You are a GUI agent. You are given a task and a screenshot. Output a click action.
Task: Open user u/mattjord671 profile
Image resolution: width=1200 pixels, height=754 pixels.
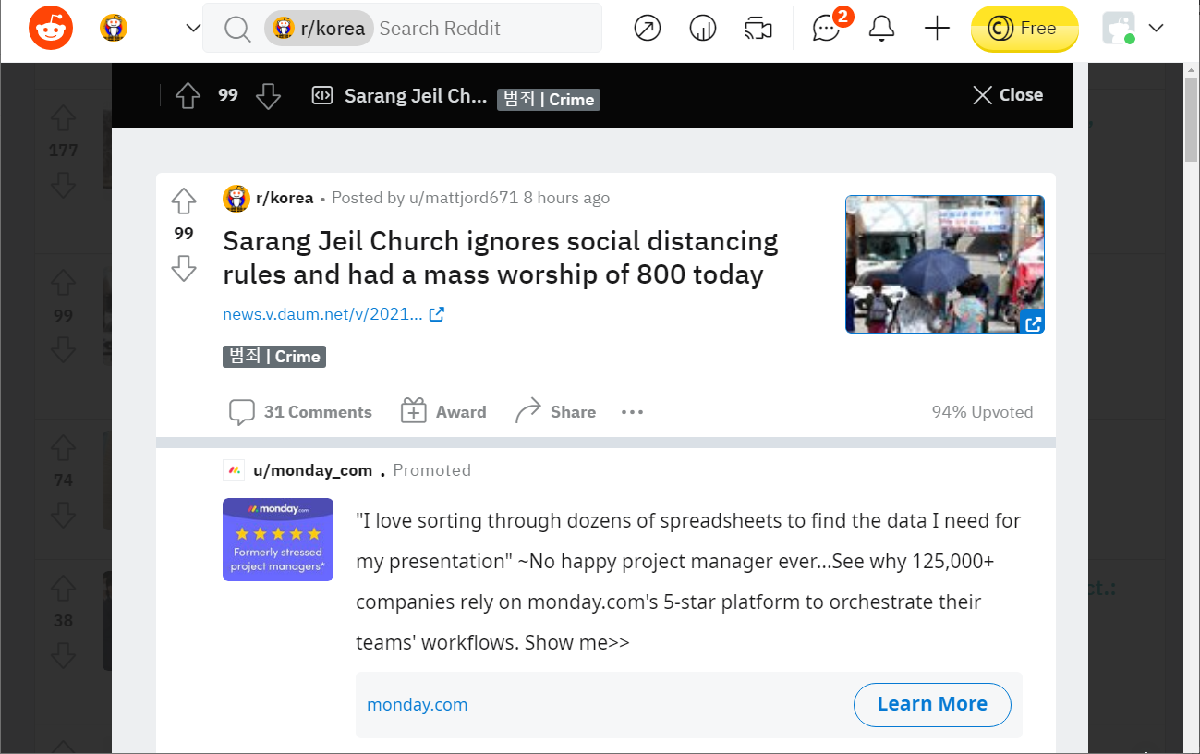pos(466,198)
